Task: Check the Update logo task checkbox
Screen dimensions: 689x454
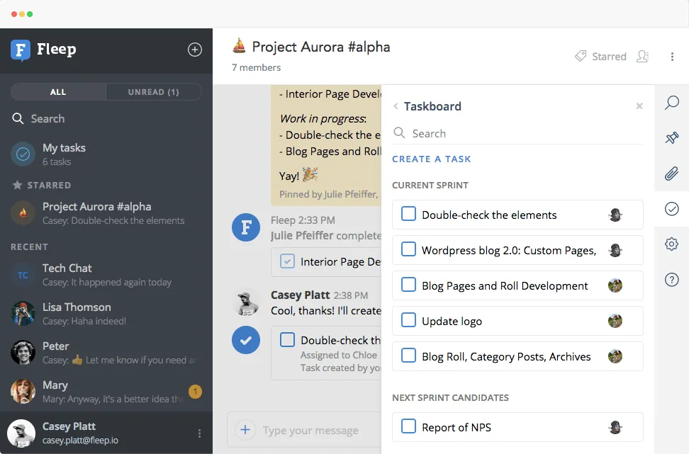Action: point(409,320)
